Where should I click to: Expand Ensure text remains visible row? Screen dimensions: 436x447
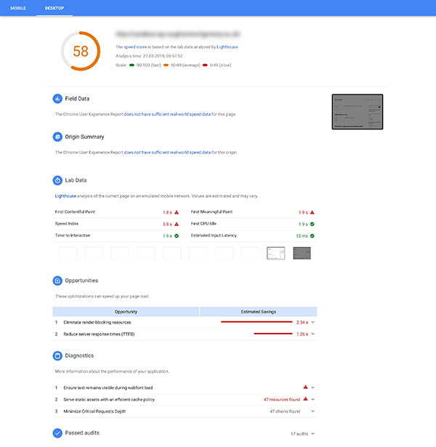[313, 387]
